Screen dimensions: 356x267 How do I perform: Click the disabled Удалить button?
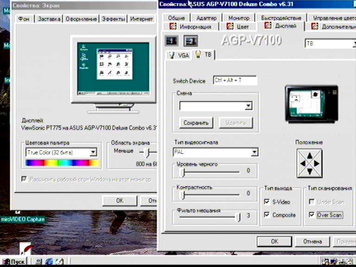coord(235,123)
